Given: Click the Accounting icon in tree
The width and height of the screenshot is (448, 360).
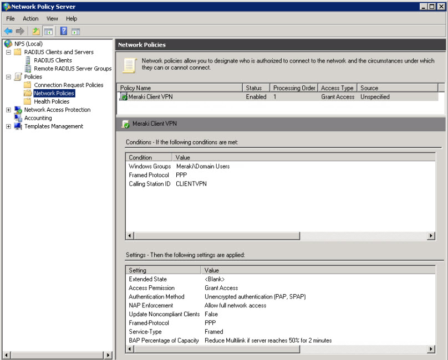Looking at the screenshot, I should (18, 117).
